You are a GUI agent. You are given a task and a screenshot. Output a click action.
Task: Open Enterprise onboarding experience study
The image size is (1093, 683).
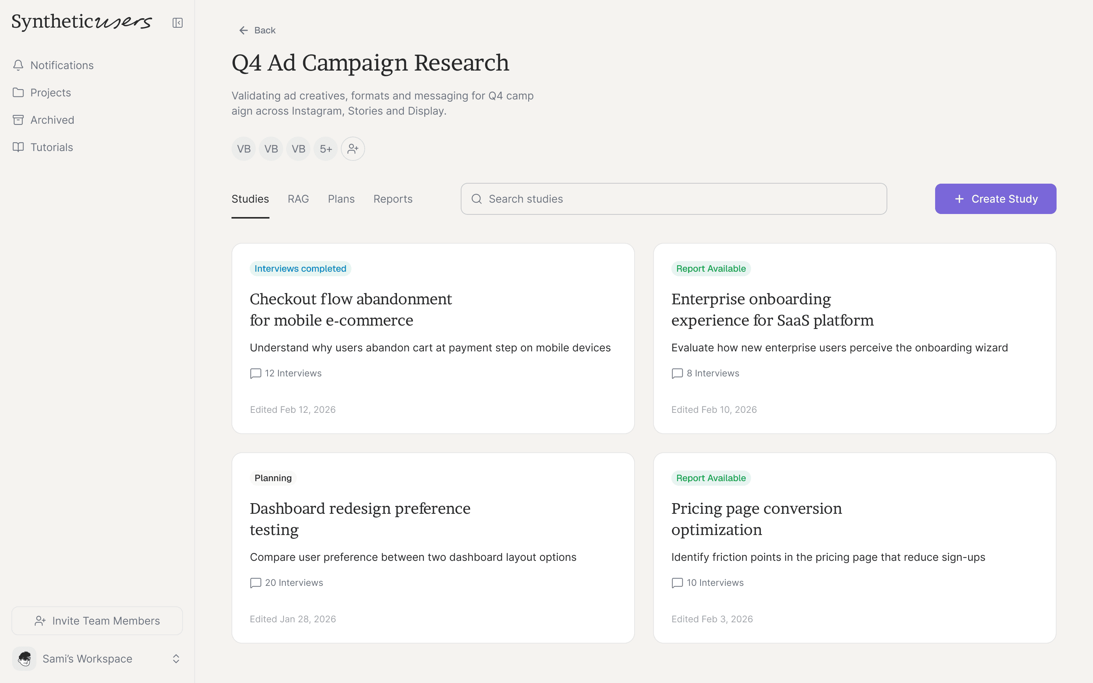tap(854, 338)
